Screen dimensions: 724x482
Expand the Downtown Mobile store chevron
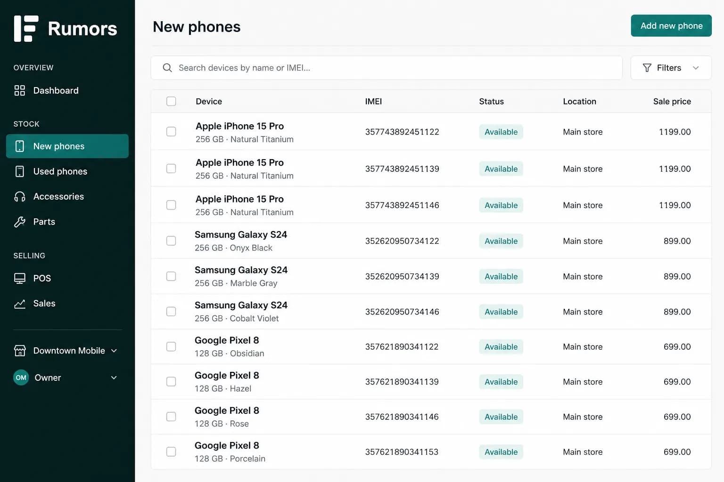[x=114, y=351]
